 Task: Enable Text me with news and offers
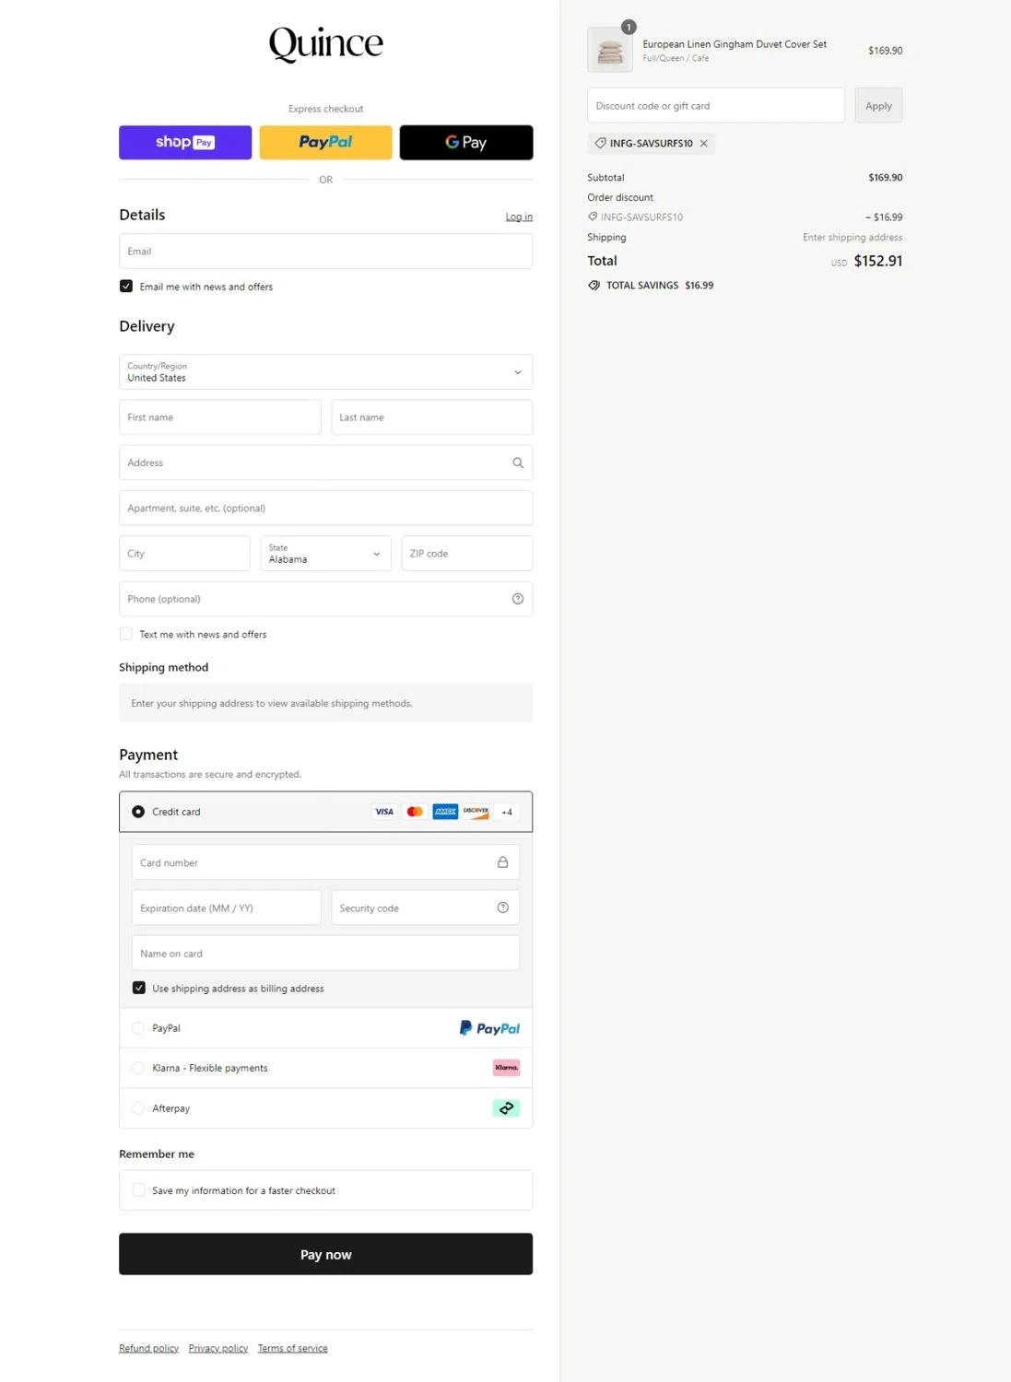(x=126, y=634)
